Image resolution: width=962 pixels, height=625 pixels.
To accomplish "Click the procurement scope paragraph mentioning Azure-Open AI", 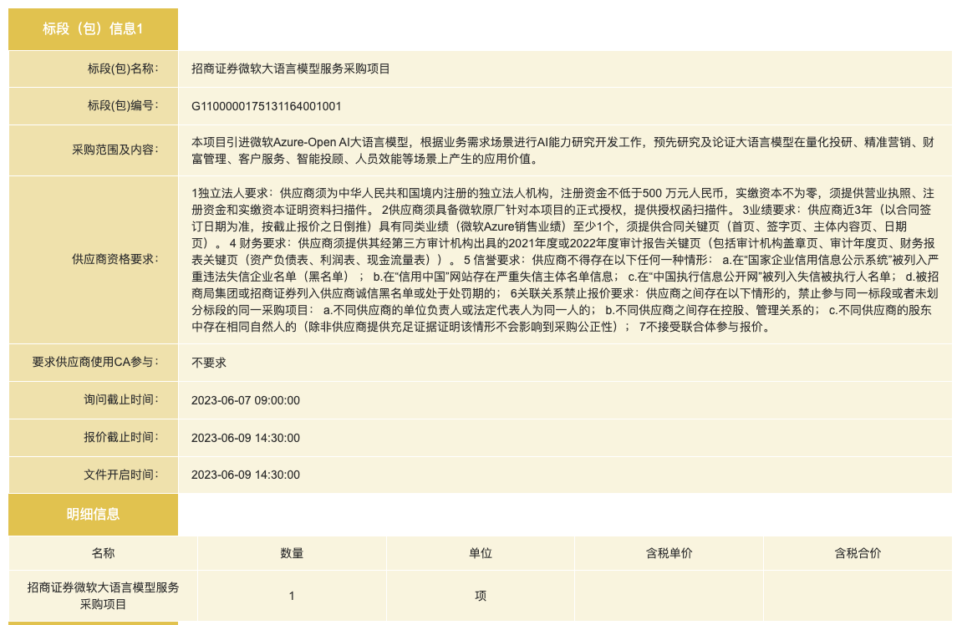I will point(562,150).
